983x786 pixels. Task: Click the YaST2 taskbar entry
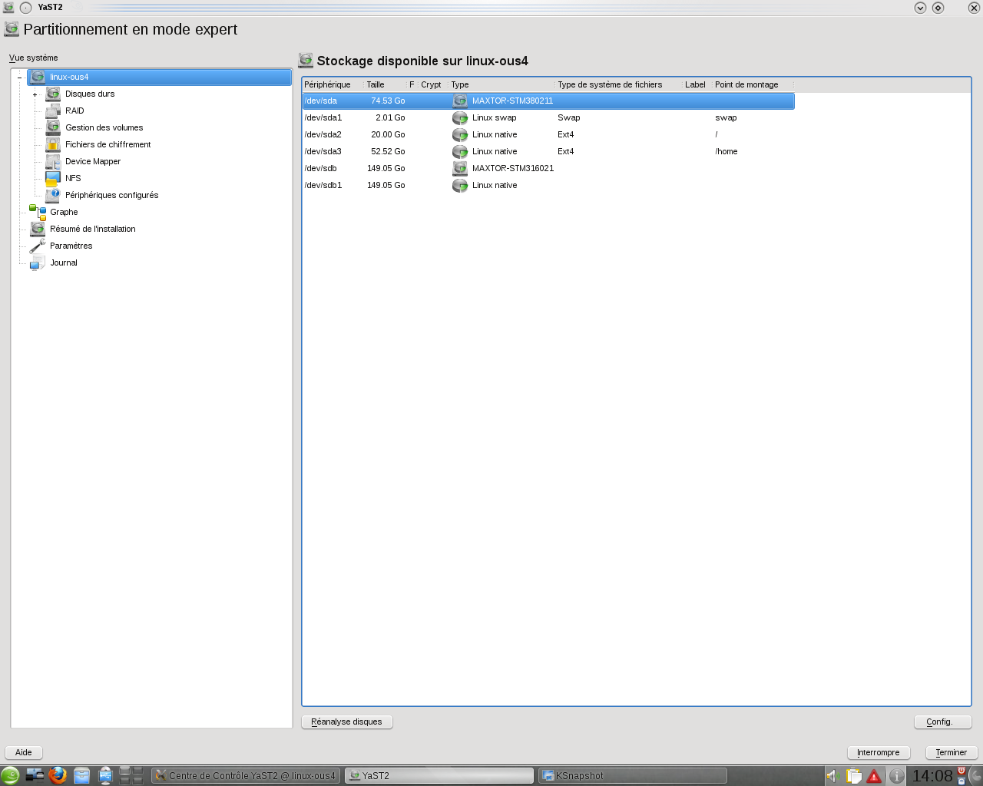pos(439,776)
